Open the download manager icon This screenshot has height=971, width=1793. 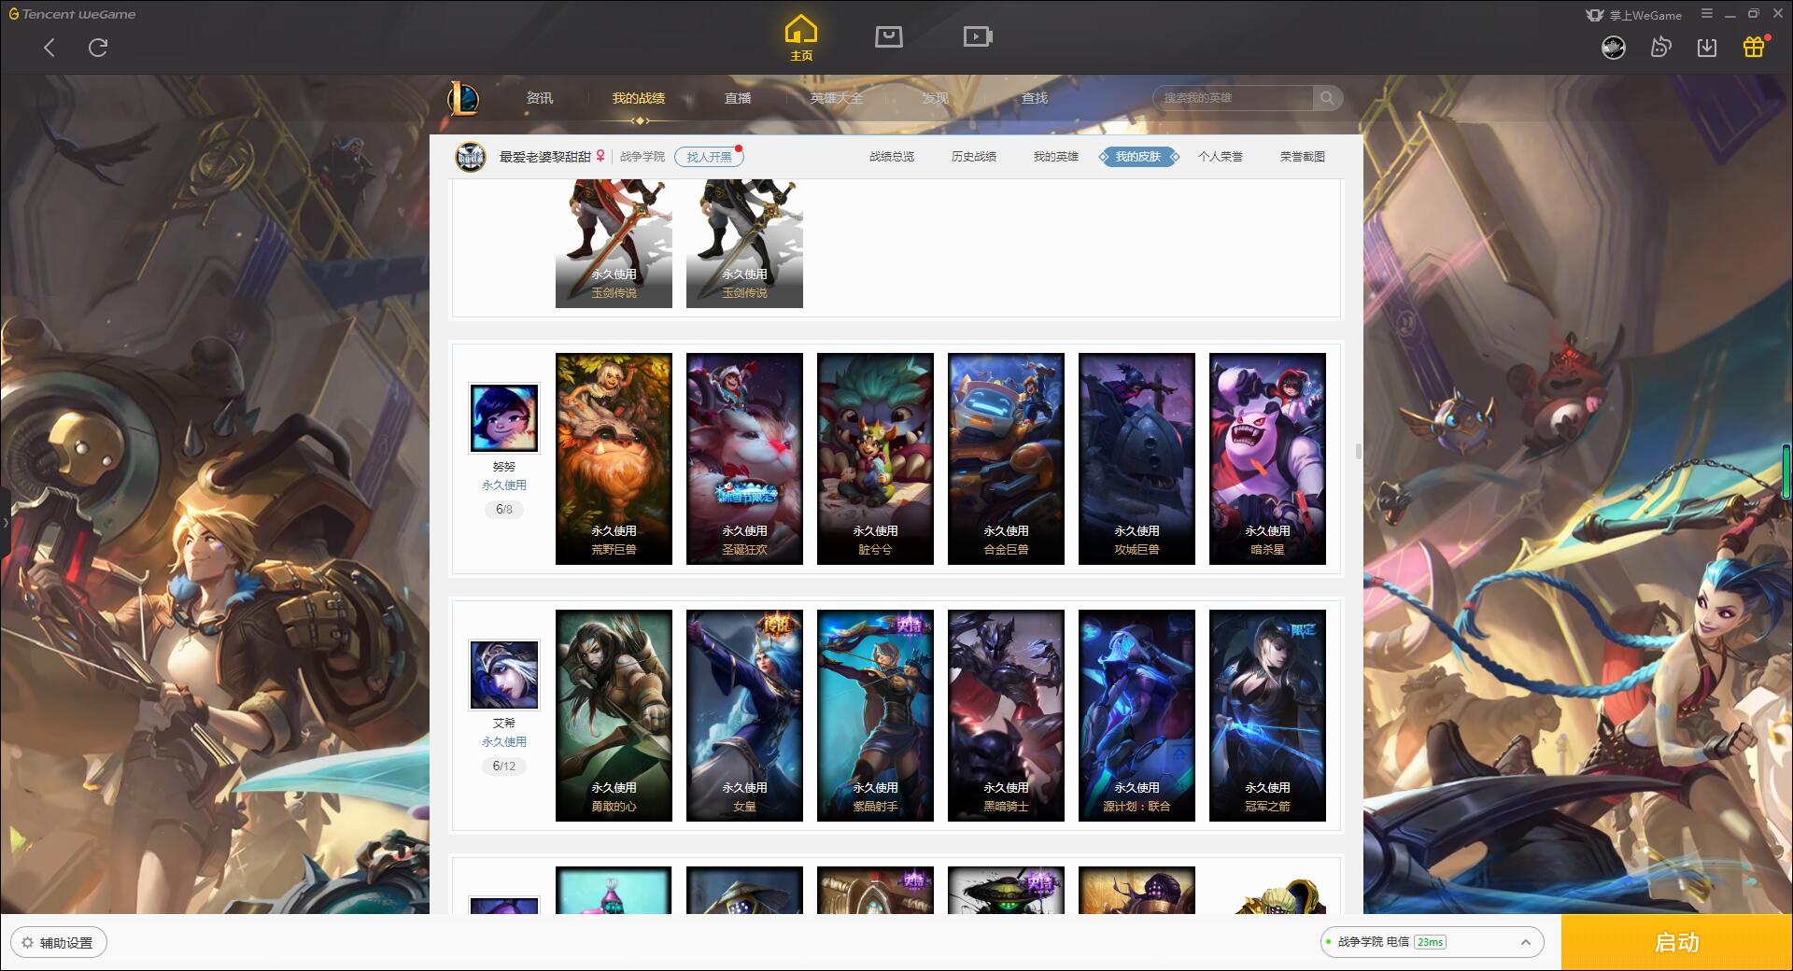click(1707, 48)
